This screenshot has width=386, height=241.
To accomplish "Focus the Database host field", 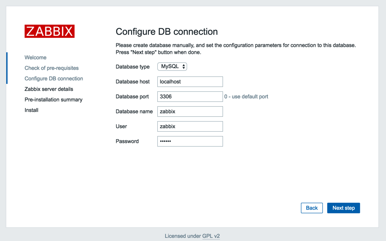I will 190,82.
